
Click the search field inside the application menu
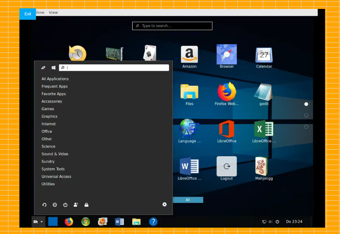[114, 68]
